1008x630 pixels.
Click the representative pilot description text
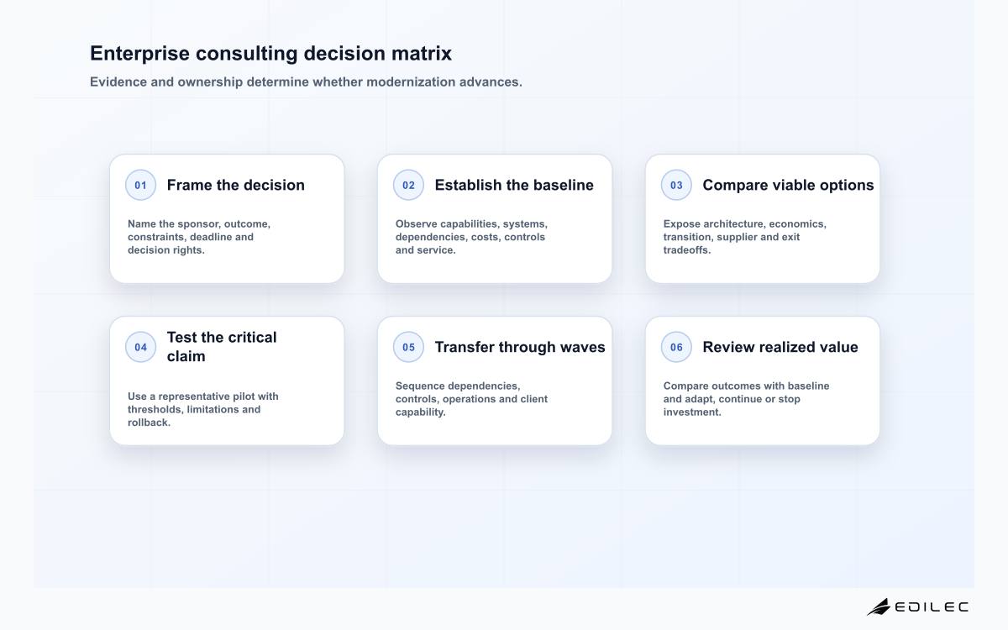pos(203,409)
